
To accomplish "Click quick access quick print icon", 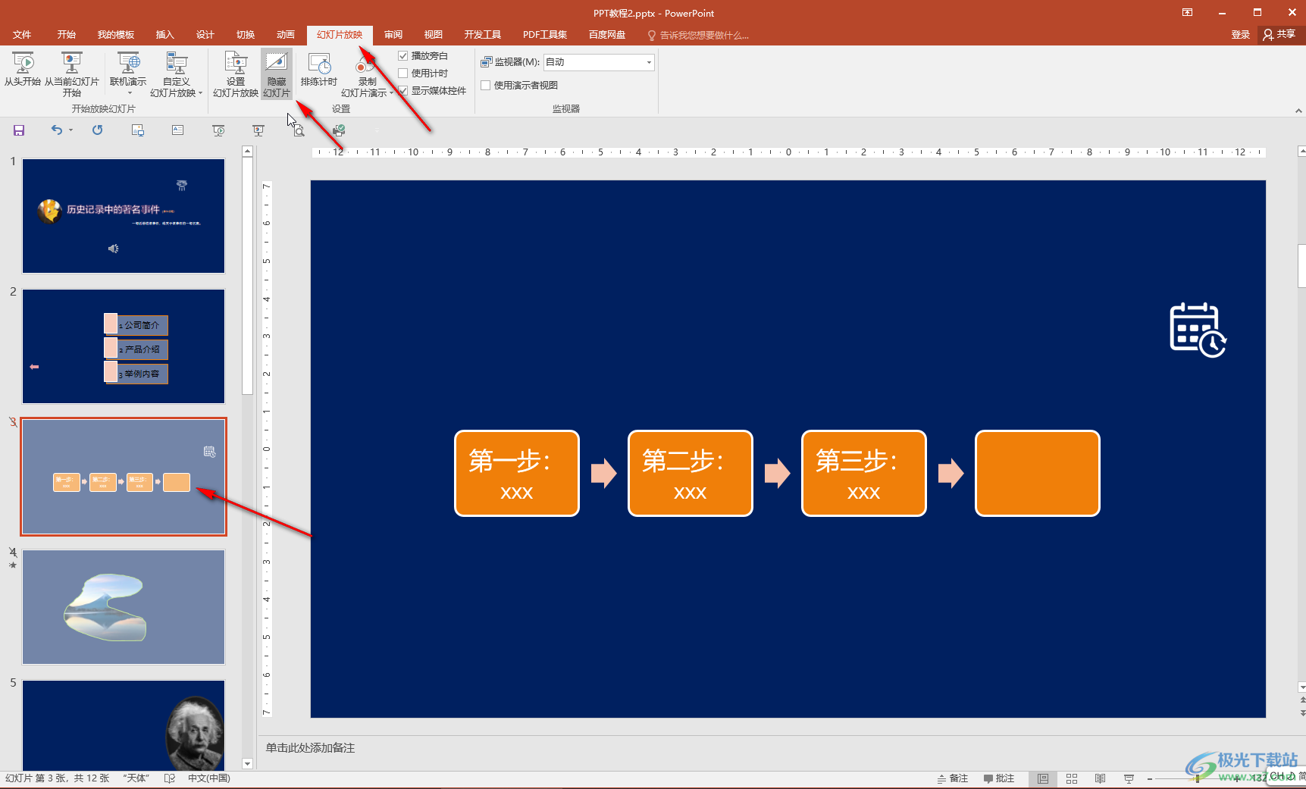I will pyautogui.click(x=339, y=130).
